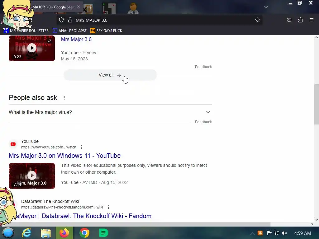Open the MEDIAFIRE ROULETTER bookmark
This screenshot has width=319, height=239.
tap(26, 31)
